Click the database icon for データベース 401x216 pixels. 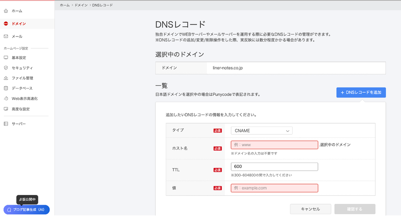pyautogui.click(x=6, y=88)
